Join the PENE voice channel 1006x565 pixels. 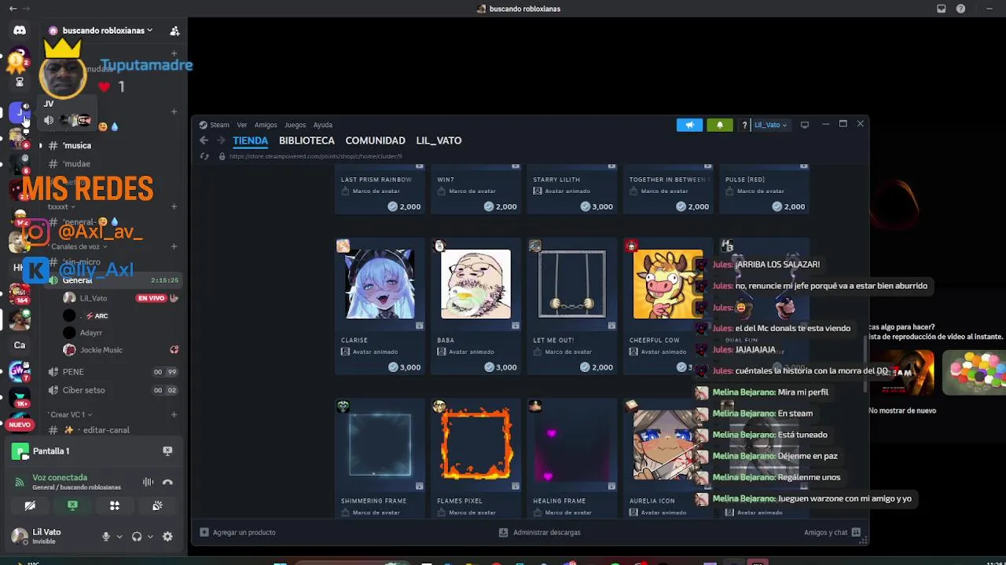[x=73, y=372]
